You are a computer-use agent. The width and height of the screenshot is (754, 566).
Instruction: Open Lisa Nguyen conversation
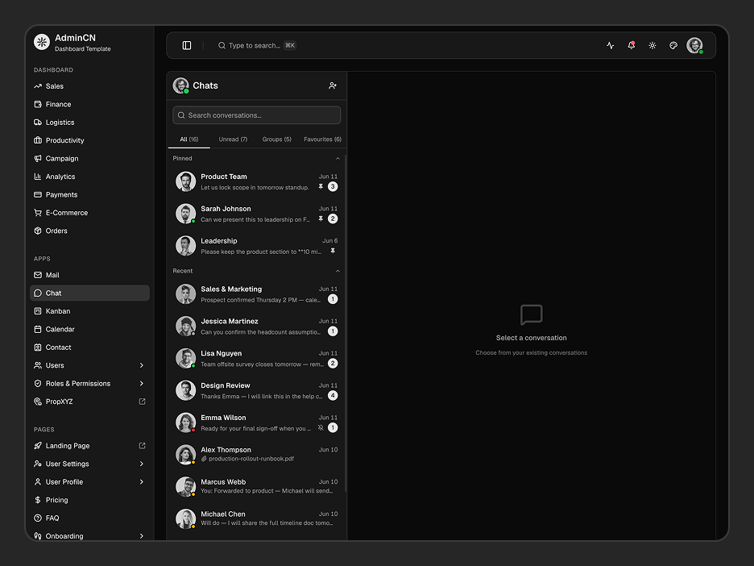[257, 359]
